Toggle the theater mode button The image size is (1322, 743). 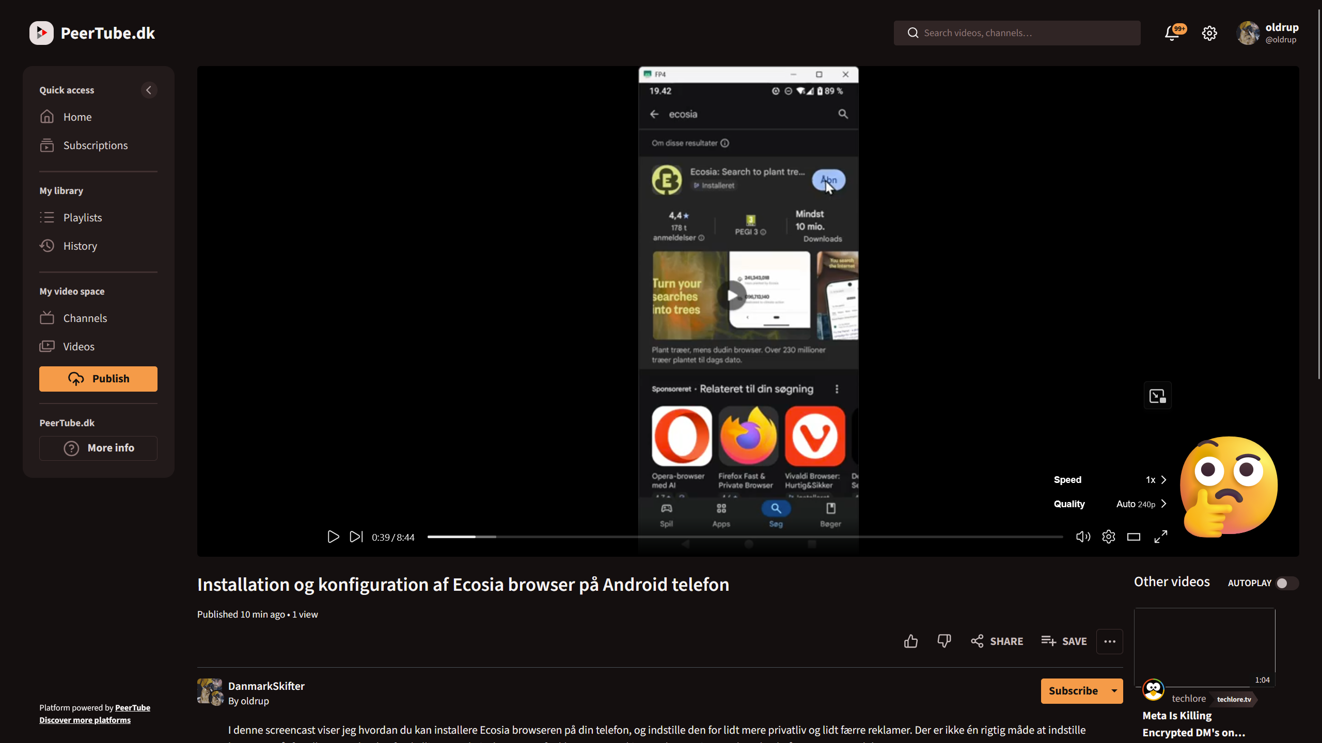tap(1134, 537)
